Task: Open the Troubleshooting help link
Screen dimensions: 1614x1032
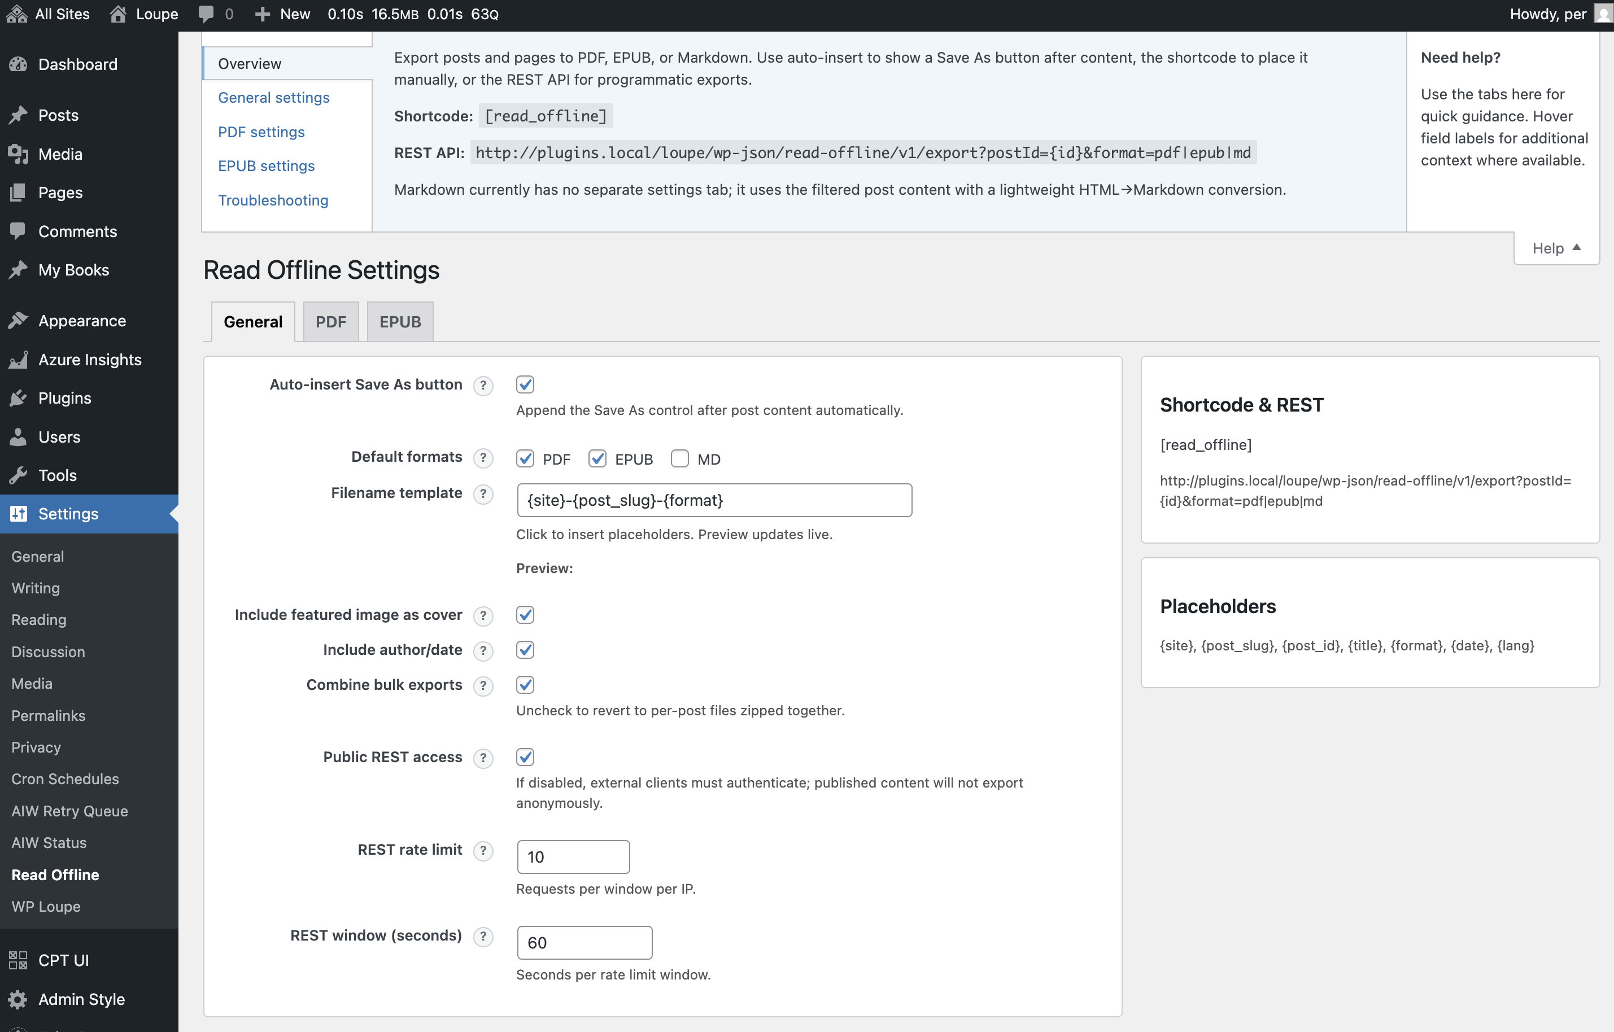Action: point(273,200)
